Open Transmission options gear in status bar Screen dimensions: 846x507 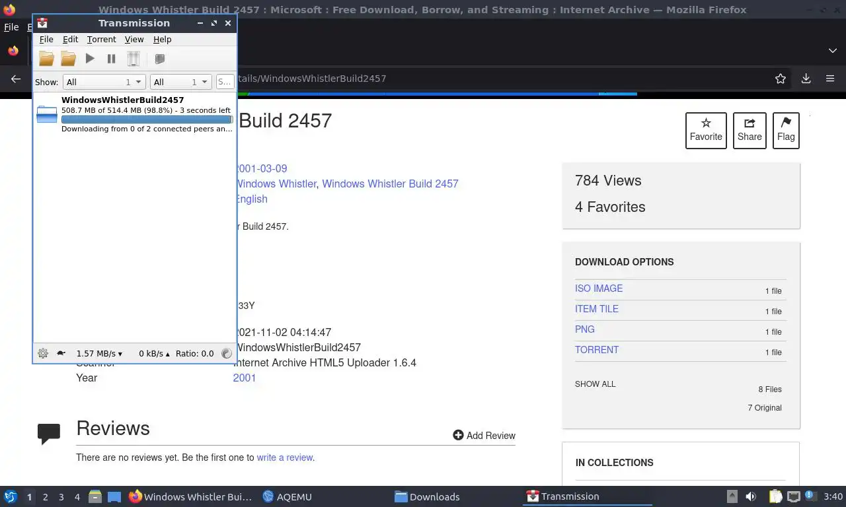point(43,353)
